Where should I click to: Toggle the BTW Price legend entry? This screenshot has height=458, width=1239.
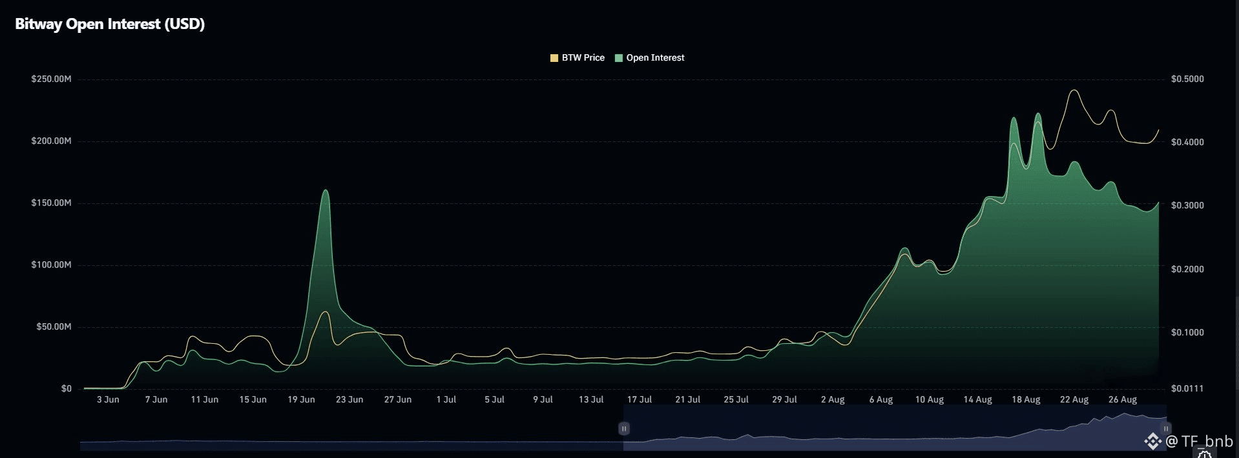[578, 57]
